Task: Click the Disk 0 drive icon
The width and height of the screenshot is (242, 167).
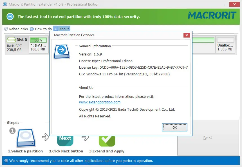Action: [x=11, y=40]
